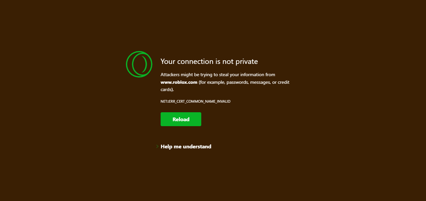The image size is (426, 201).
Task: Click the 'cards).' text at paragraph end
Action: tap(167, 90)
